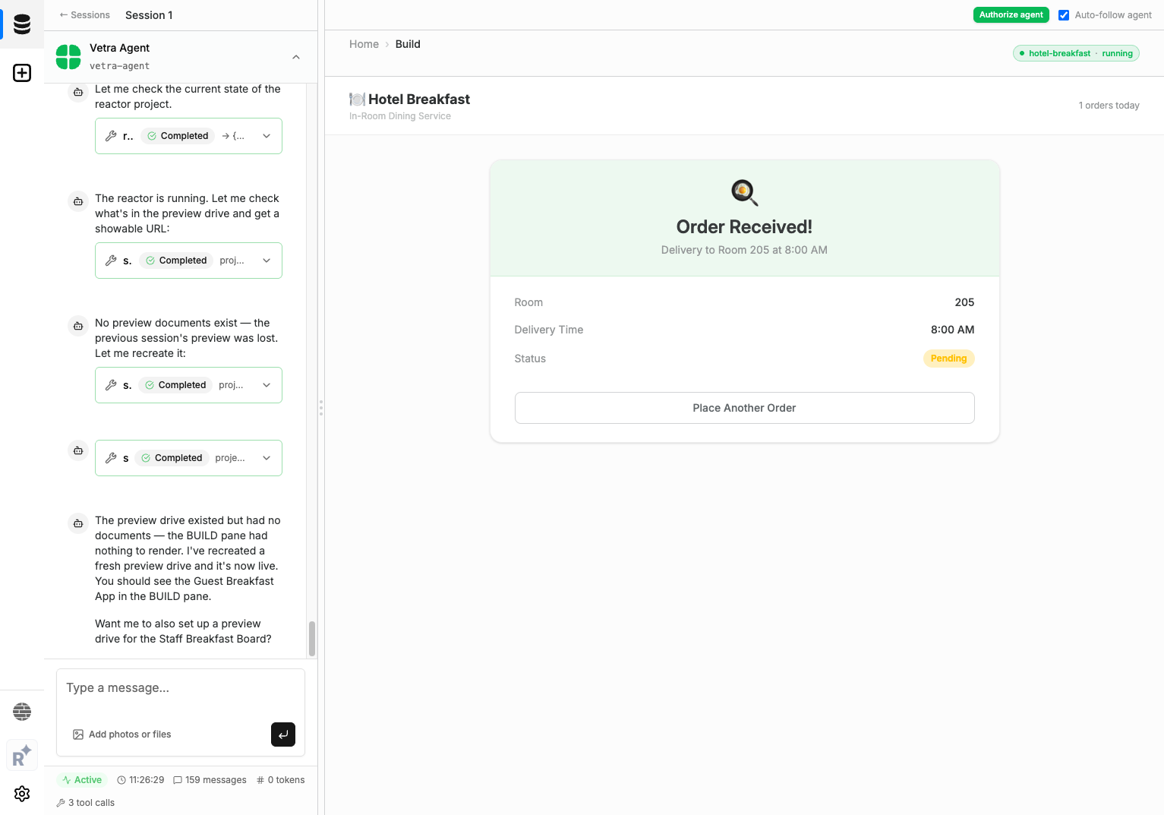This screenshot has width=1164, height=815.
Task: Focus the Type a message input
Action: pos(181,688)
